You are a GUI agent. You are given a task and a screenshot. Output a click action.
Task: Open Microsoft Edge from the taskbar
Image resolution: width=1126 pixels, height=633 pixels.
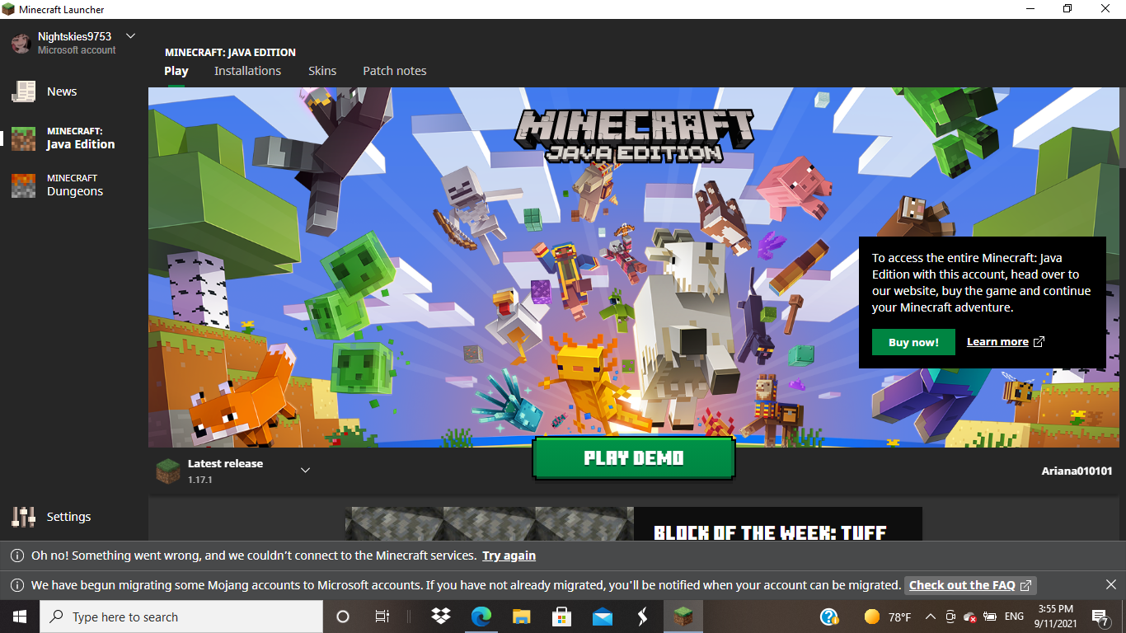tap(481, 617)
